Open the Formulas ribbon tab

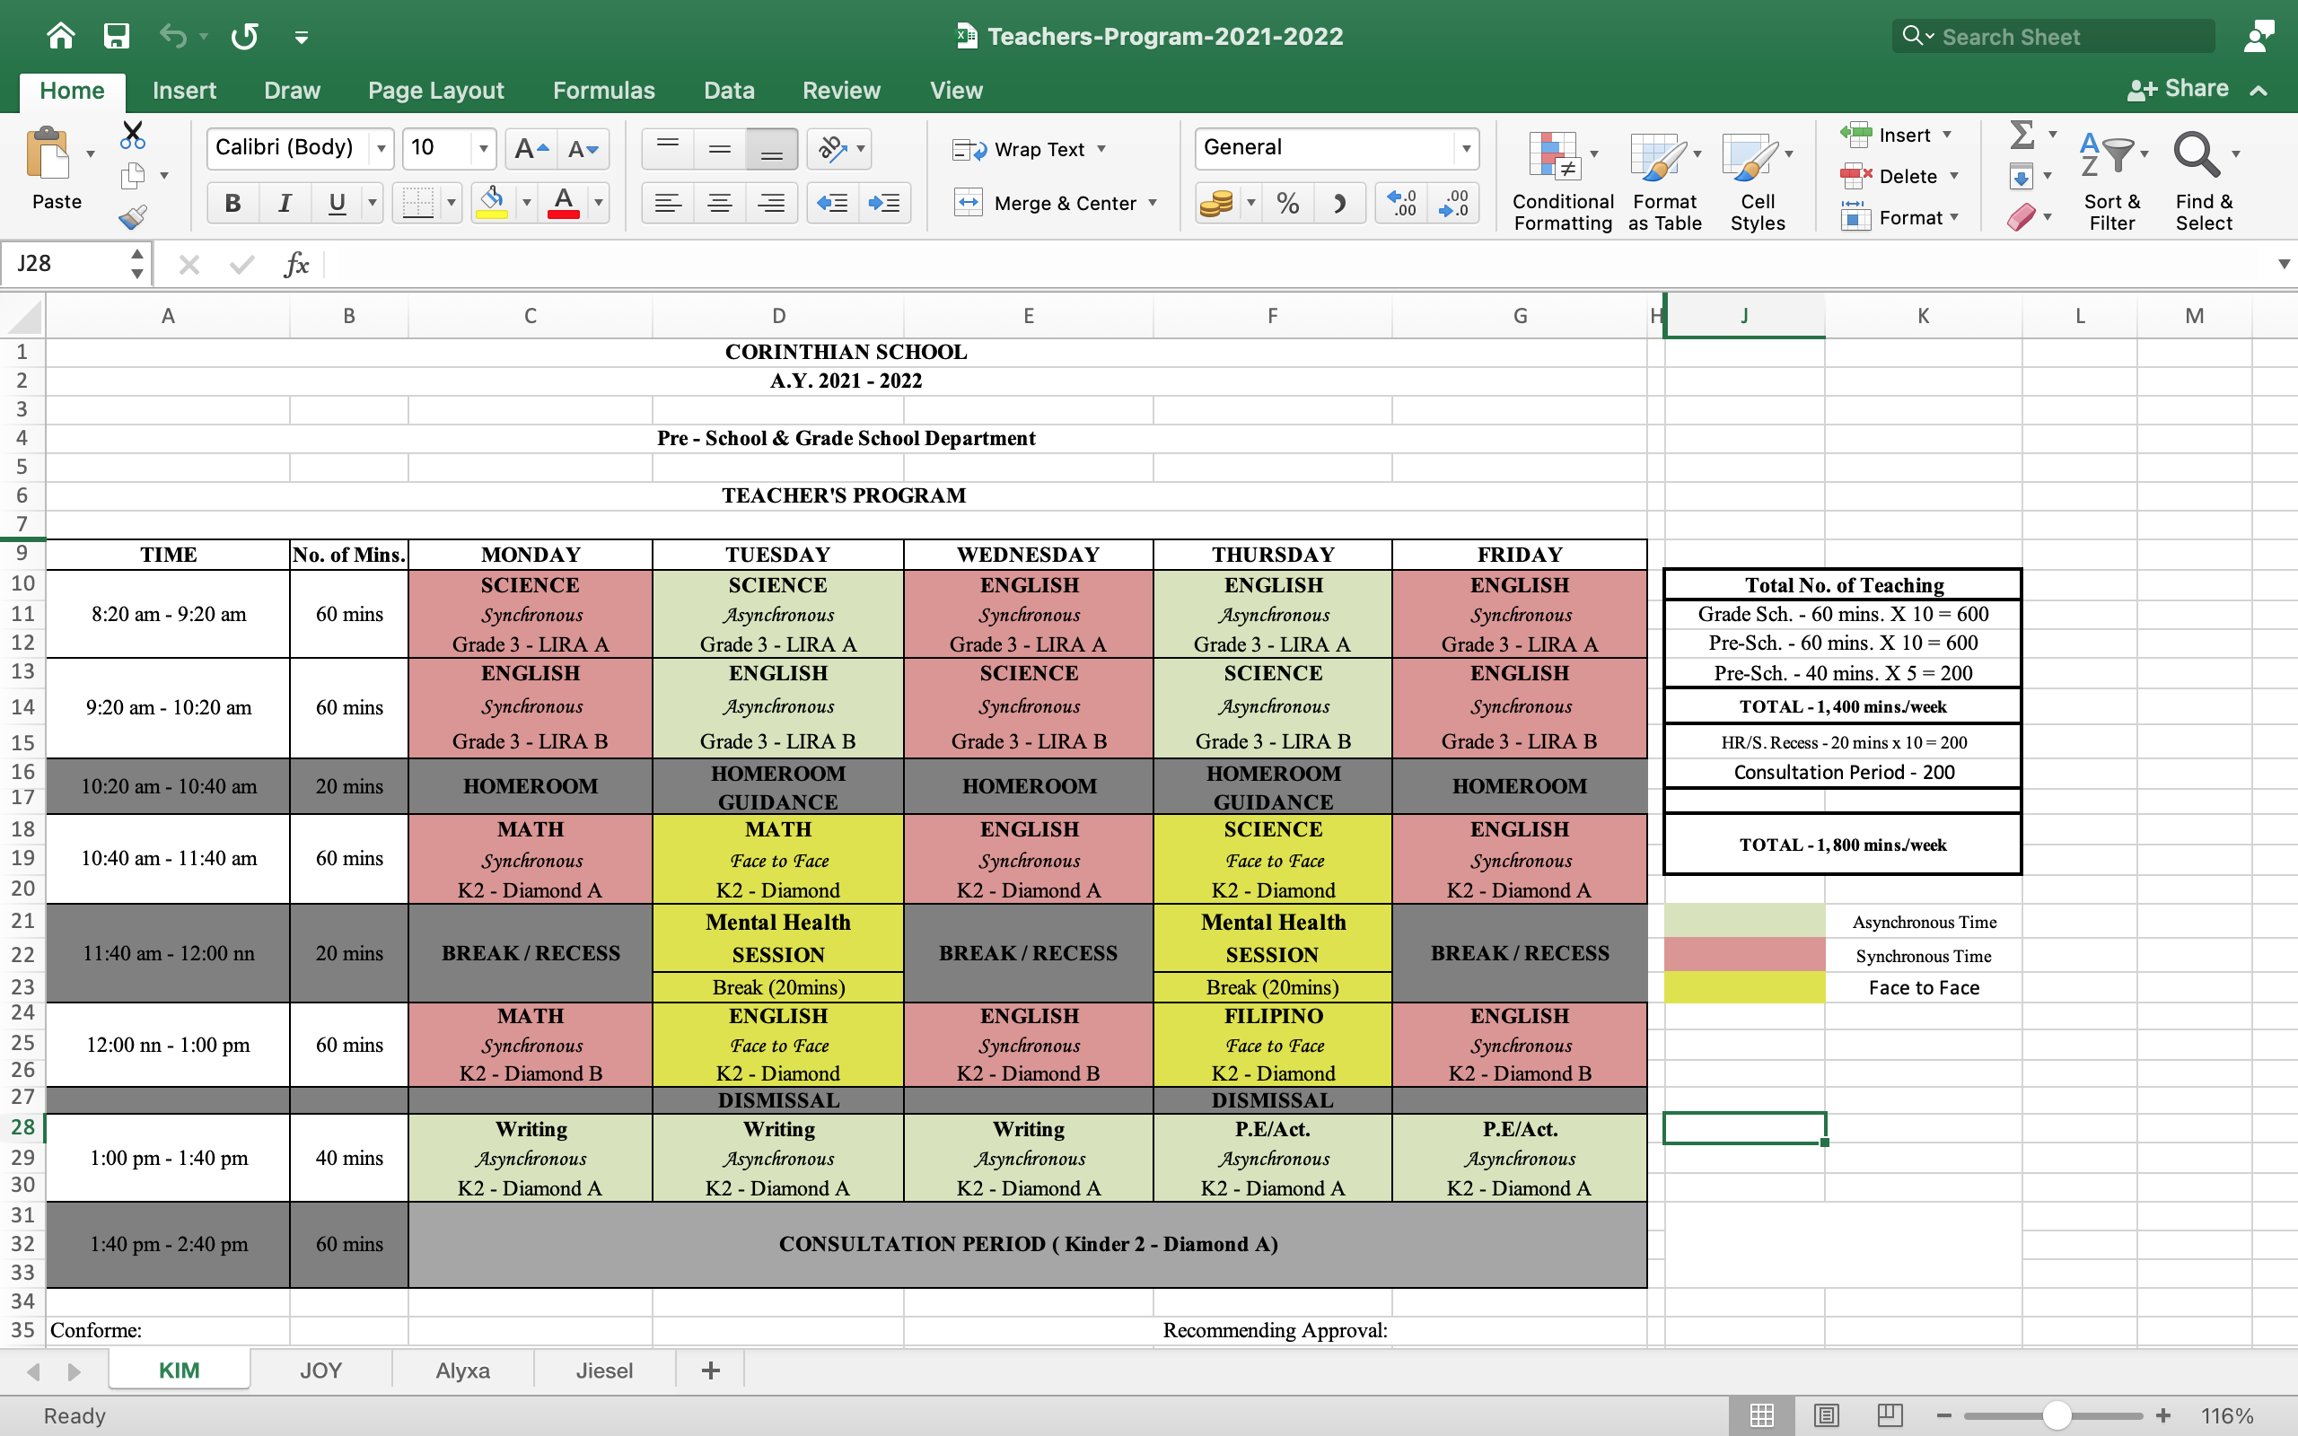(x=603, y=91)
